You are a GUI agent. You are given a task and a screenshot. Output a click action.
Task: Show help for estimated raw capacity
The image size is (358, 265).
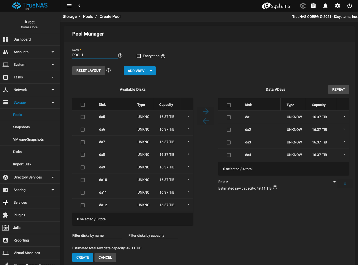pos(275,187)
